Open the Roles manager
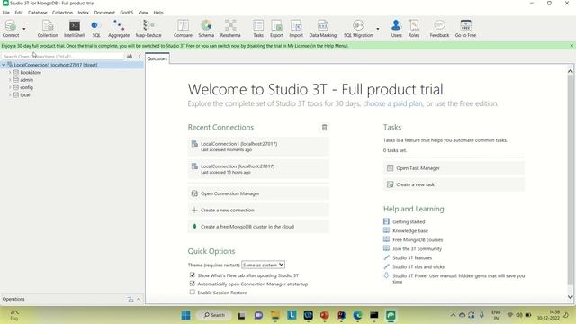 pos(414,28)
